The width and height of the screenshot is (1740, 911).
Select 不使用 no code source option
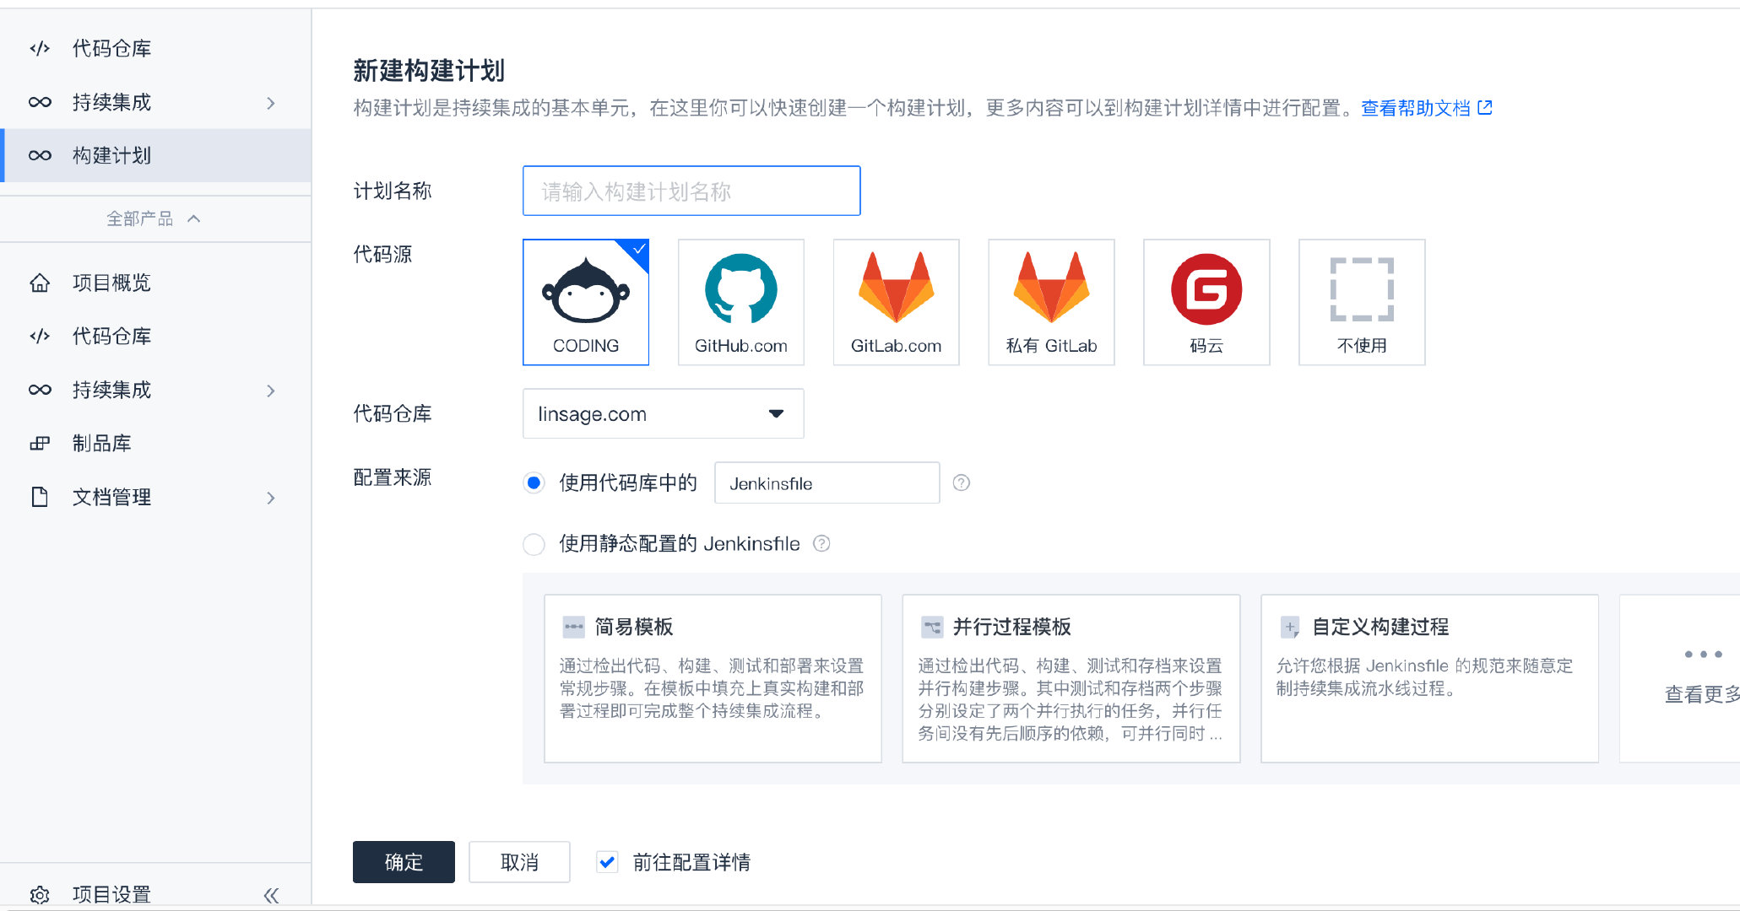coord(1361,302)
